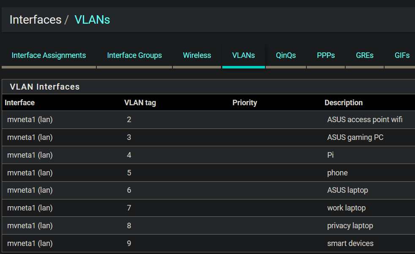Go to the QinQs tab
415x254 pixels.
coord(286,55)
